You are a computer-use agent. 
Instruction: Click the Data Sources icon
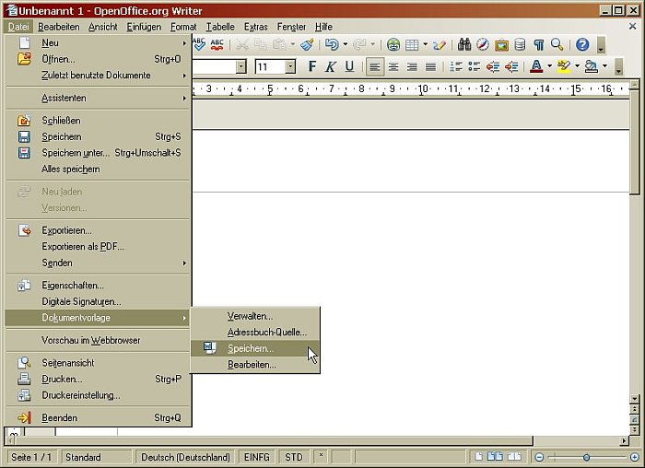click(520, 44)
